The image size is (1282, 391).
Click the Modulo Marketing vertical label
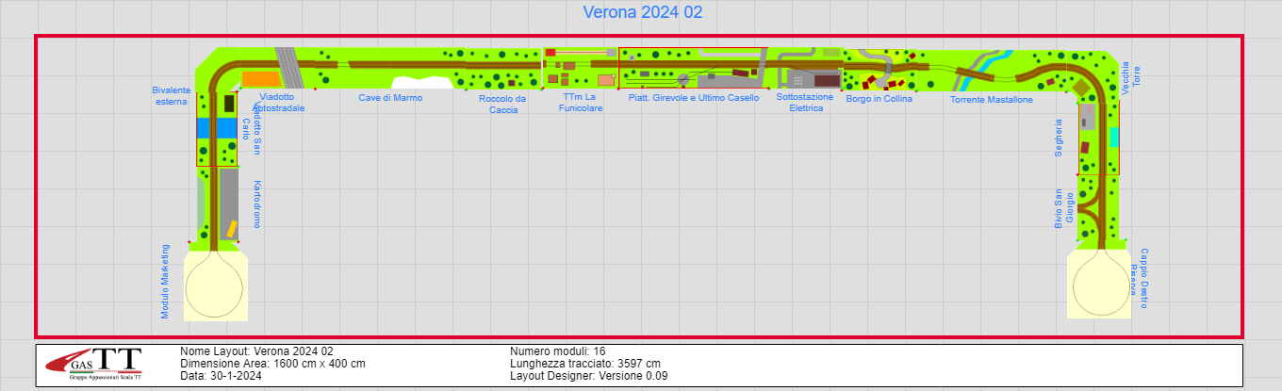pyautogui.click(x=165, y=281)
